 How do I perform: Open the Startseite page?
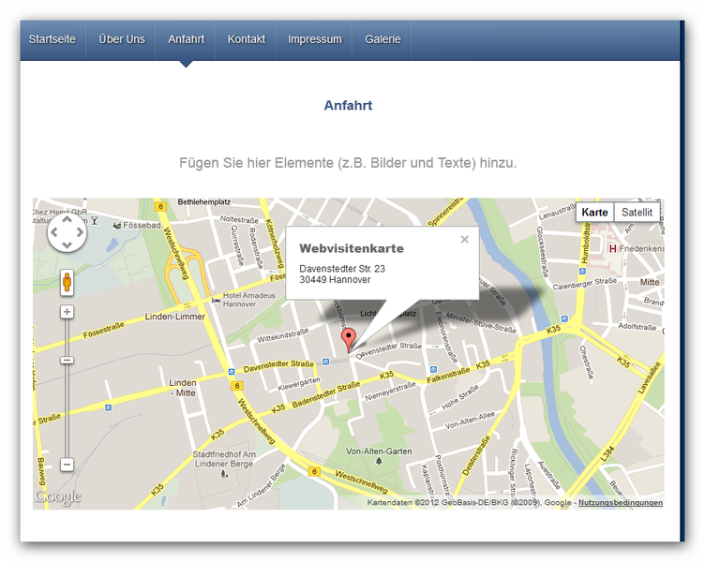[x=52, y=39]
